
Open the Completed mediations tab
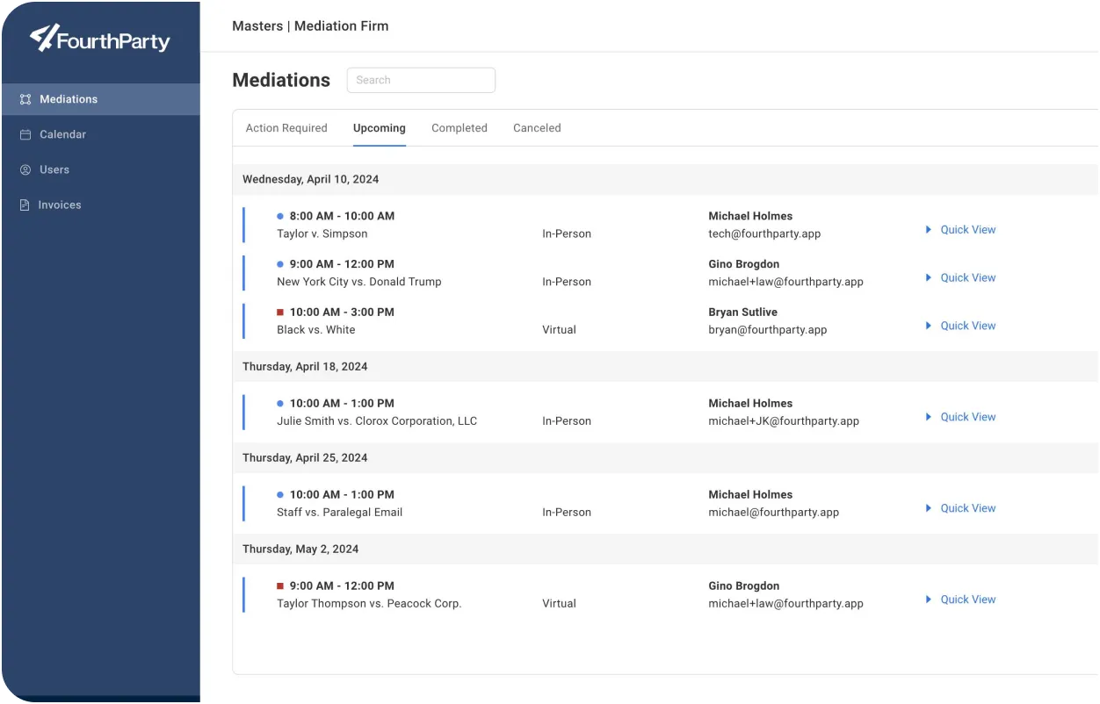(459, 128)
